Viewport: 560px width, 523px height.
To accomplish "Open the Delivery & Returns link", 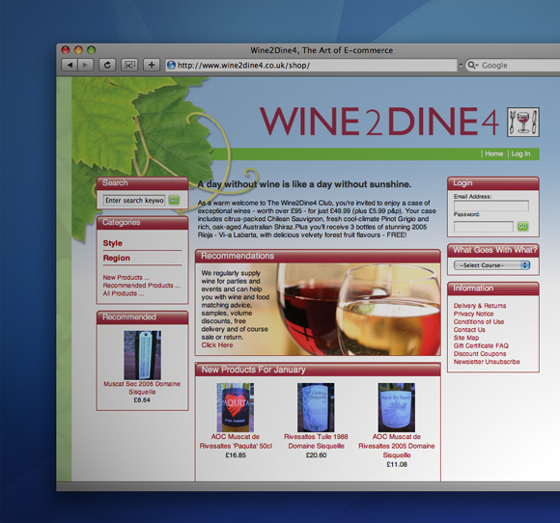I will pos(480,306).
